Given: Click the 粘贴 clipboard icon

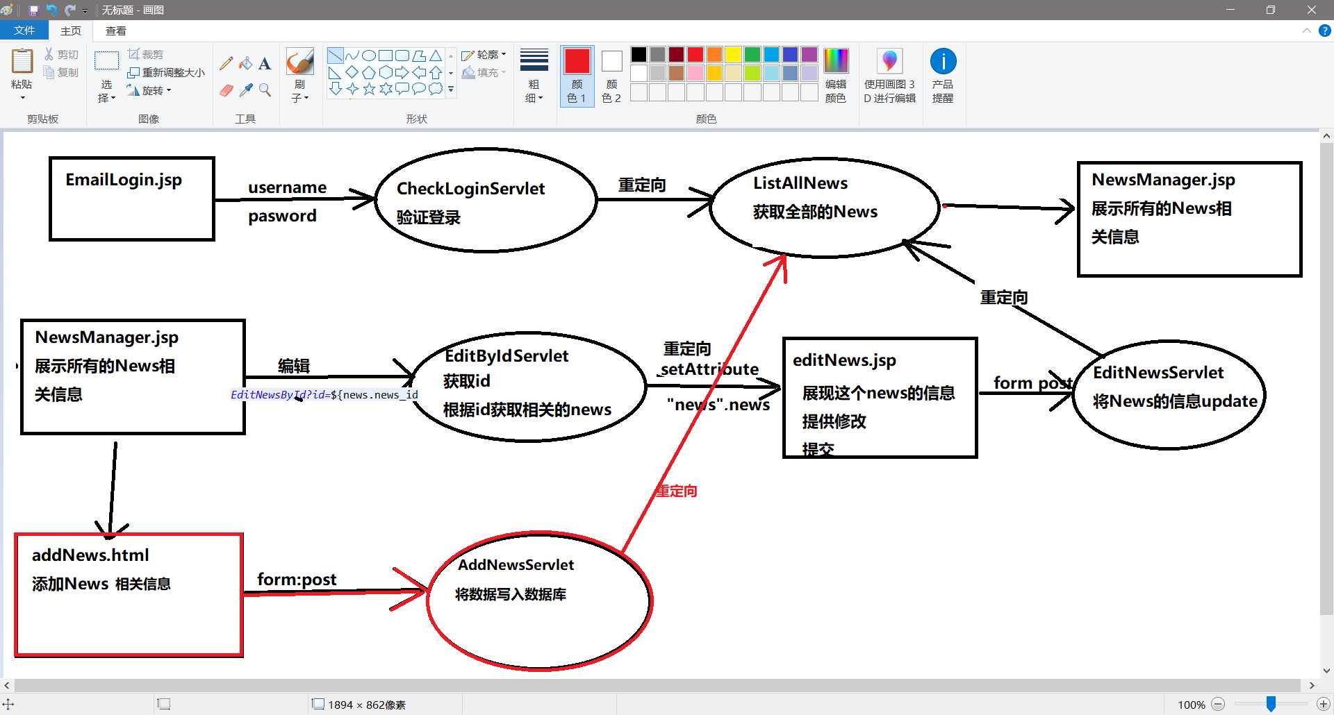Looking at the screenshot, I should tap(22, 61).
